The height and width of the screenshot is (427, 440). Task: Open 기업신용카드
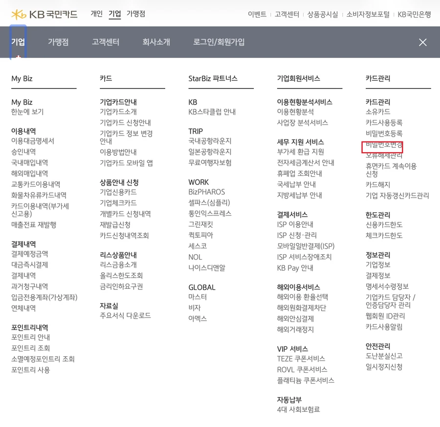tap(118, 192)
